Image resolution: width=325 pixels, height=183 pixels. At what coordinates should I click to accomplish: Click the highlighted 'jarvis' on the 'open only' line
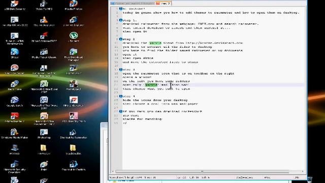pyautogui.click(x=151, y=85)
